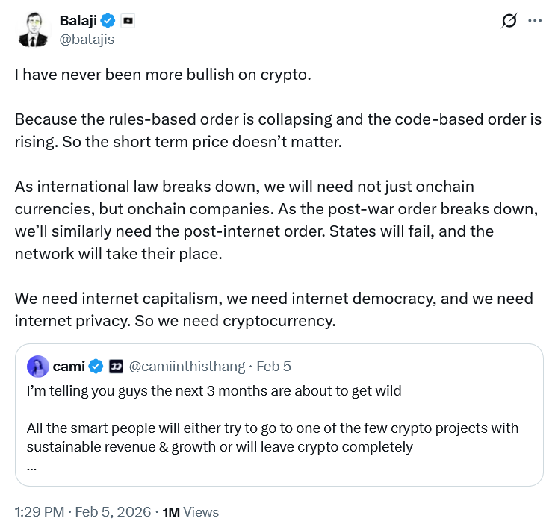Click the "never been more bullish on crypto" sentence
The width and height of the screenshot is (558, 530).
[x=162, y=76]
